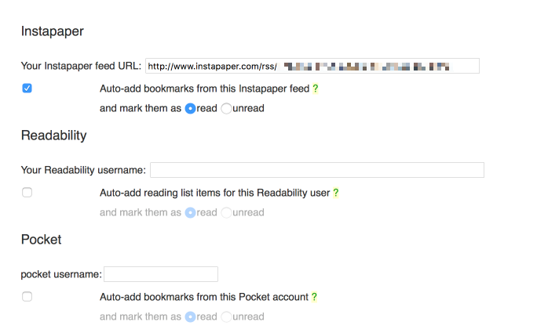Uncheck the Instapaper auto-add bookmarks checkbox

click(27, 89)
